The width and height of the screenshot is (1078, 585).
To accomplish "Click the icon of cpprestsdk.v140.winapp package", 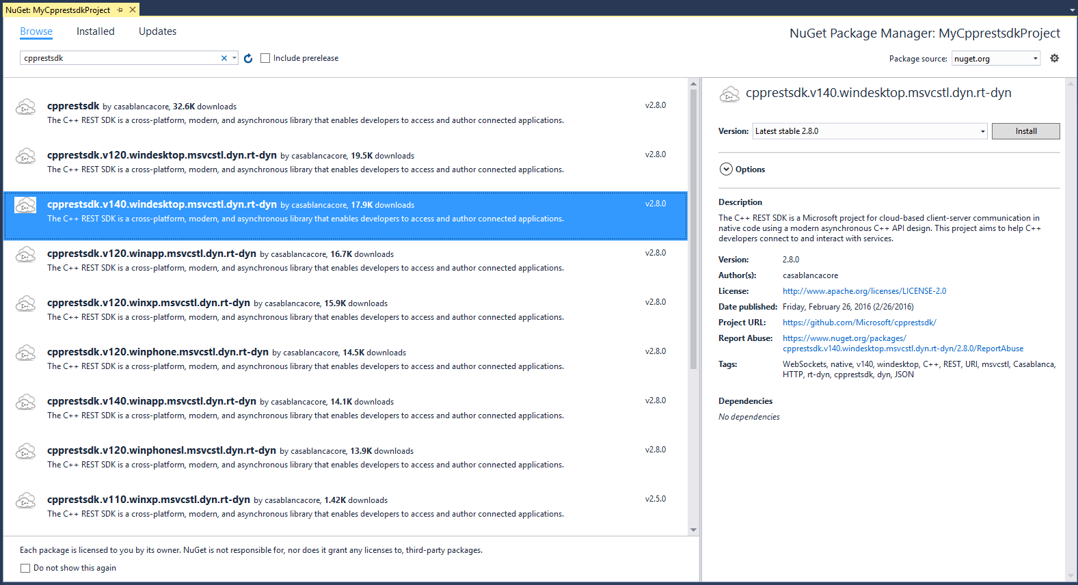I will [26, 402].
